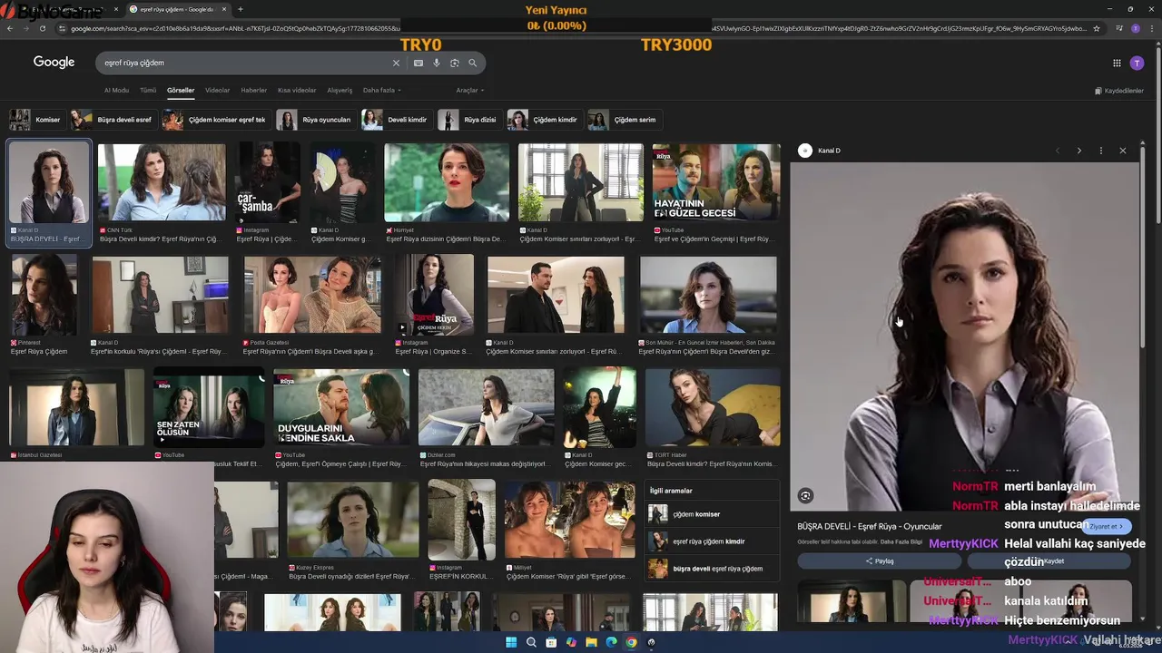This screenshot has height=653, width=1162.
Task: Switch to Haberler tab
Action: [x=254, y=90]
